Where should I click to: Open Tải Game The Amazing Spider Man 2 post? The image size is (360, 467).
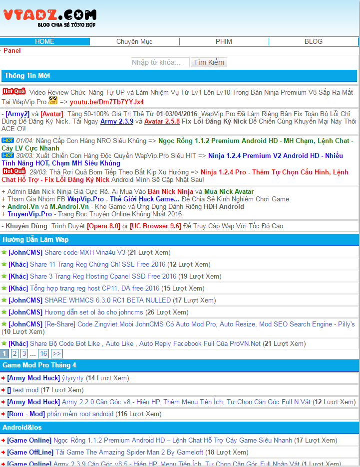pyautogui.click(x=129, y=452)
